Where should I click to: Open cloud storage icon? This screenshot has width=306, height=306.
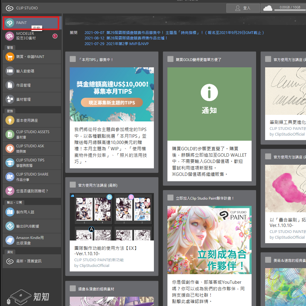tap(268, 8)
